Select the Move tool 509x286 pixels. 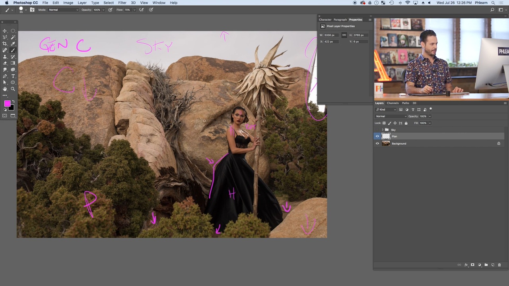click(5, 31)
